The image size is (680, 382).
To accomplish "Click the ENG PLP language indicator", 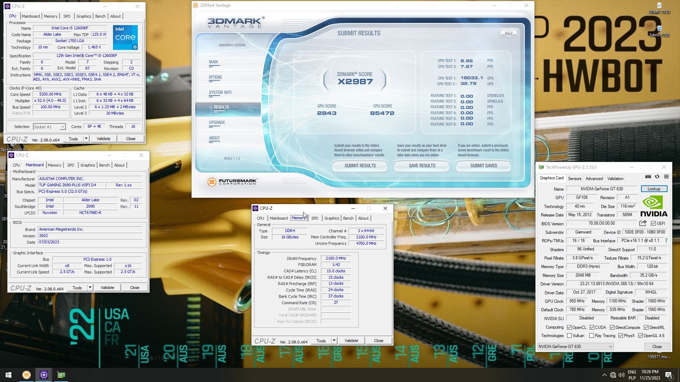I will (x=632, y=375).
